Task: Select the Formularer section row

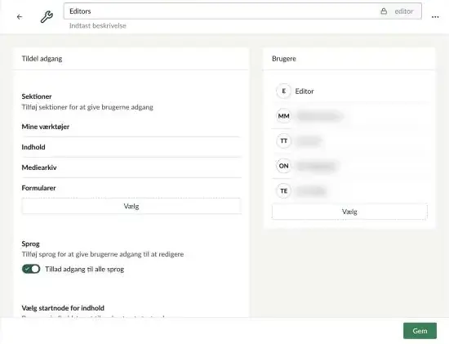Action: click(131, 188)
